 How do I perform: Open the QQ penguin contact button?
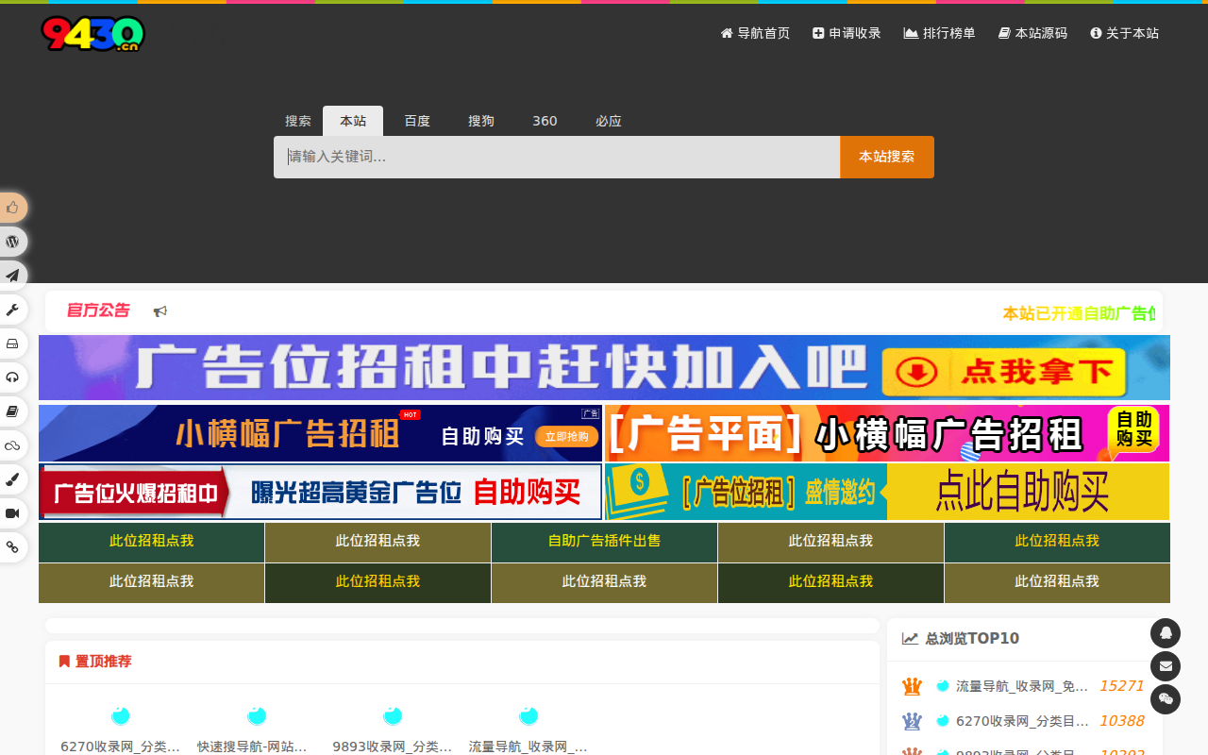coord(1166,633)
